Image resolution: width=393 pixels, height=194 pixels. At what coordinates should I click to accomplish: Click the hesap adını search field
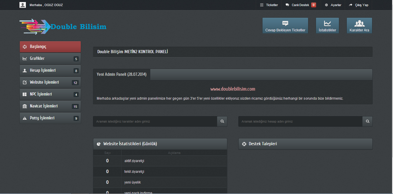click(300, 121)
